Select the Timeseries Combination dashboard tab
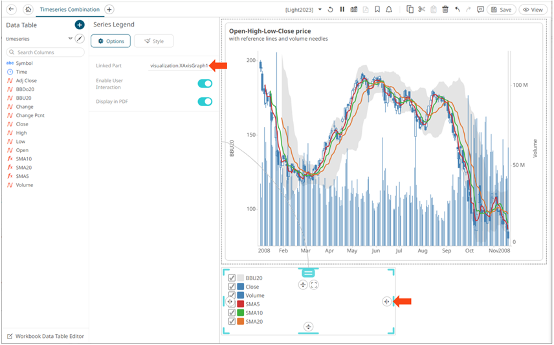This screenshot has height=345, width=554. coord(70,10)
